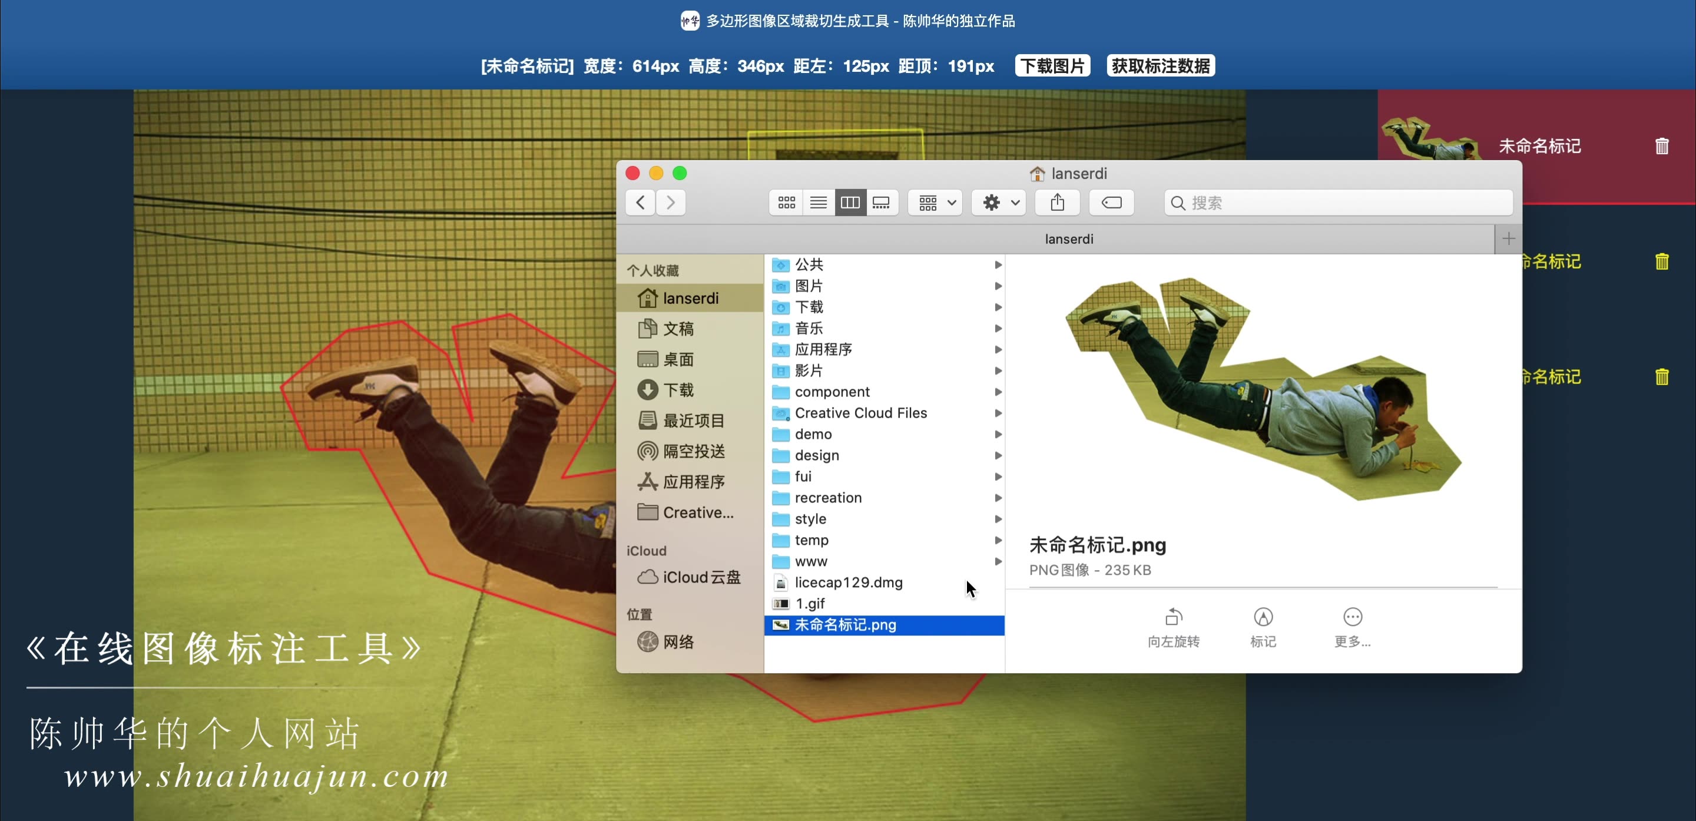Click the action gear settings icon in Finder

[991, 202]
